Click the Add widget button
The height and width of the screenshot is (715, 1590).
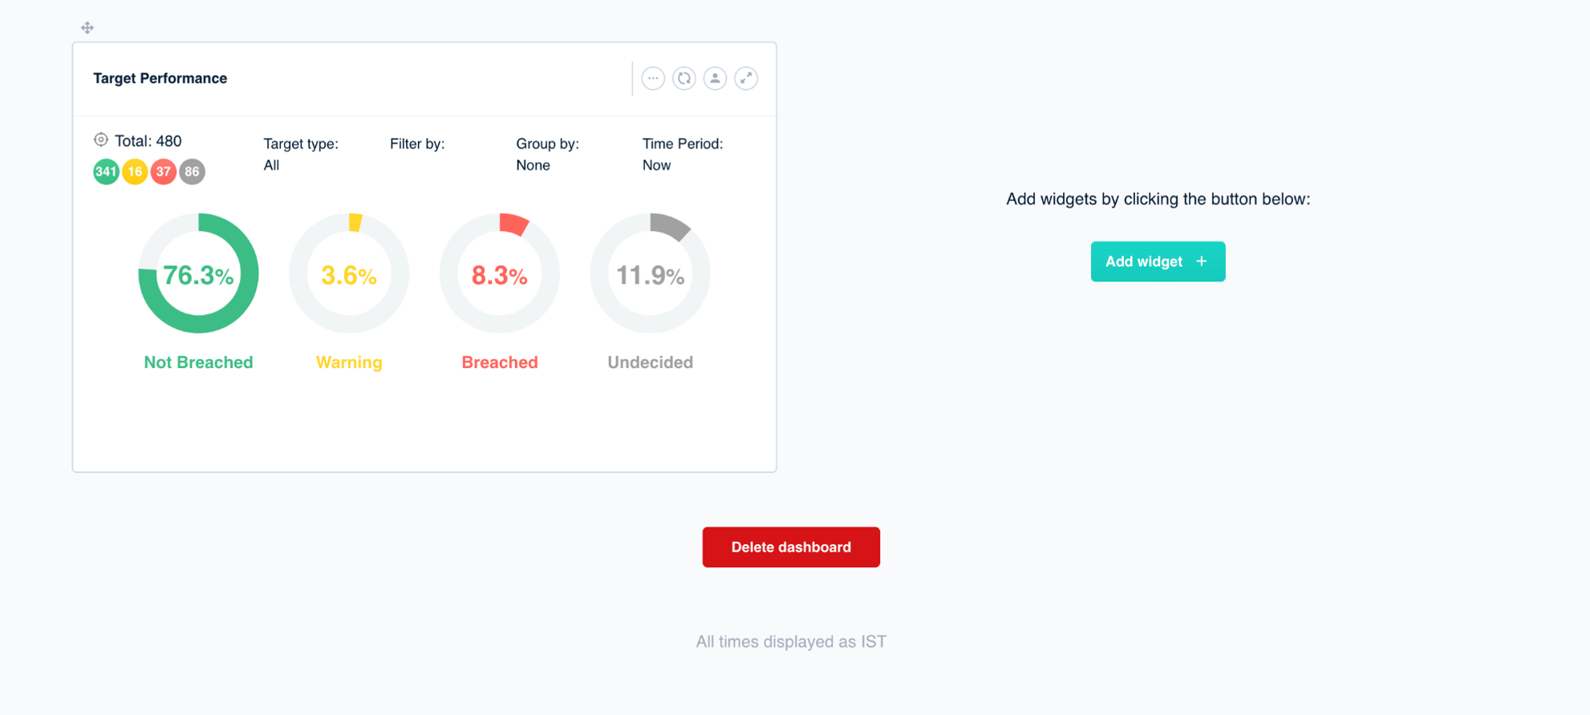(1158, 261)
